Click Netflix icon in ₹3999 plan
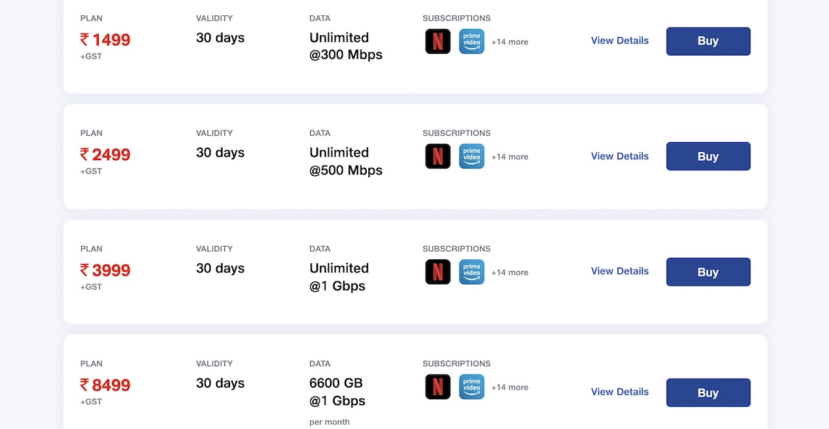 coord(438,272)
